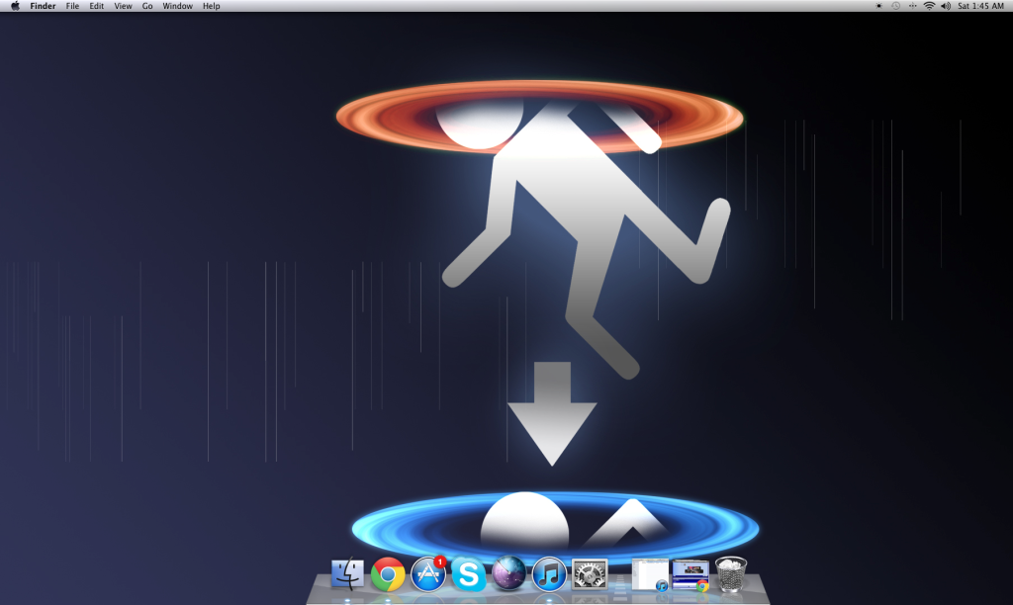Click the dotted arrows status icon
The height and width of the screenshot is (605, 1013).
912,6
